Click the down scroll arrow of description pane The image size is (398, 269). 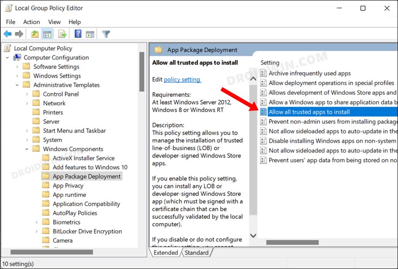253,236
